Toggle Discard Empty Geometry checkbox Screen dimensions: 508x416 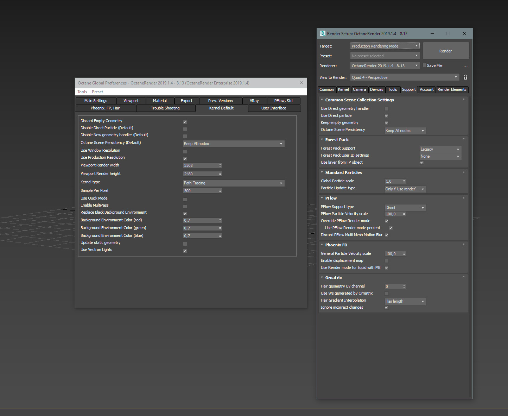point(185,122)
